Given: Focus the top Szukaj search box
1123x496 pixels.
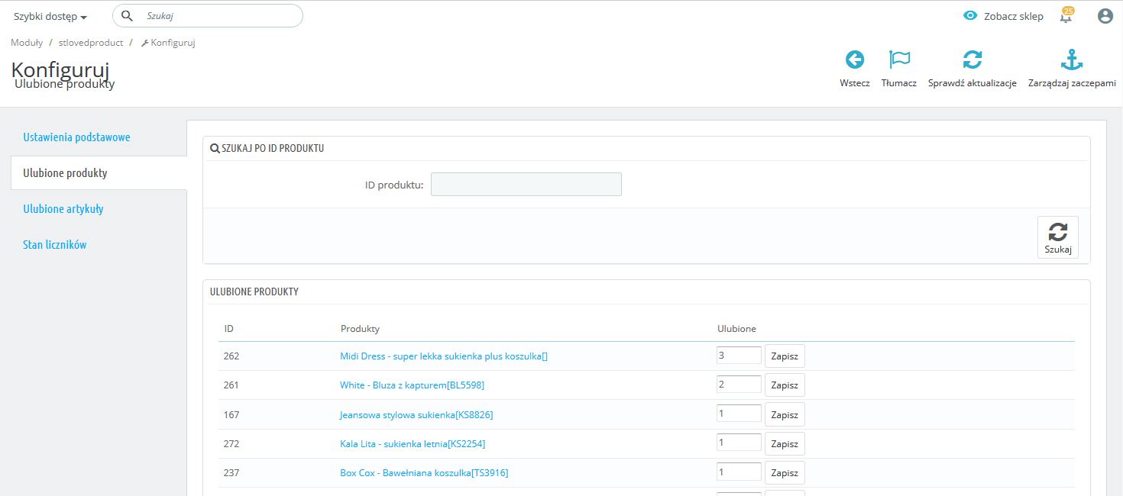Looking at the screenshot, I should tap(218, 15).
